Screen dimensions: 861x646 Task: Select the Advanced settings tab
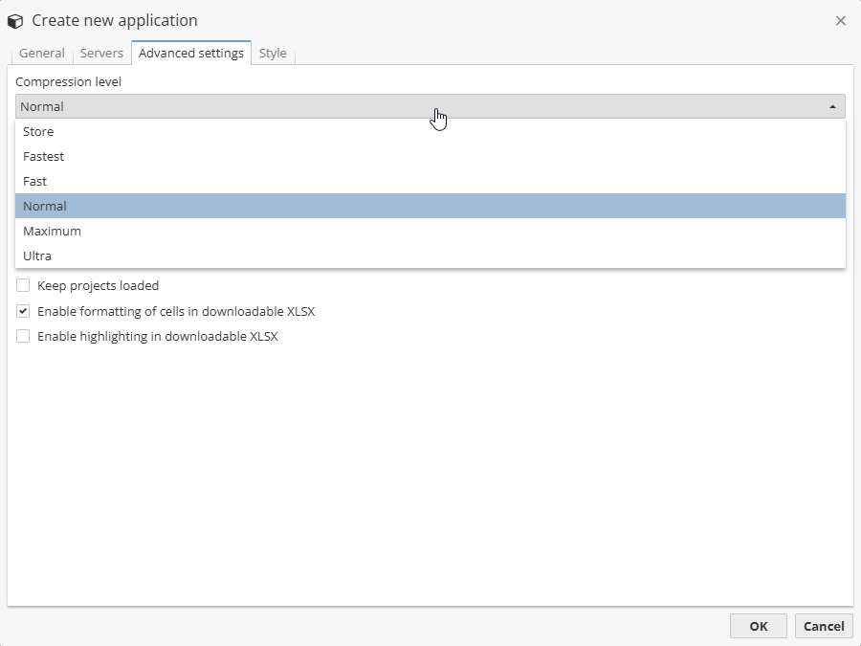(191, 54)
